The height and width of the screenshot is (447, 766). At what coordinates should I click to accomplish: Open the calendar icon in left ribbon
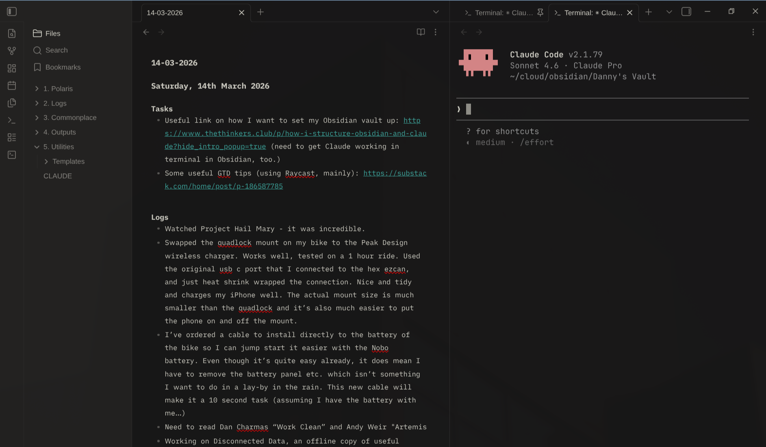tap(12, 86)
